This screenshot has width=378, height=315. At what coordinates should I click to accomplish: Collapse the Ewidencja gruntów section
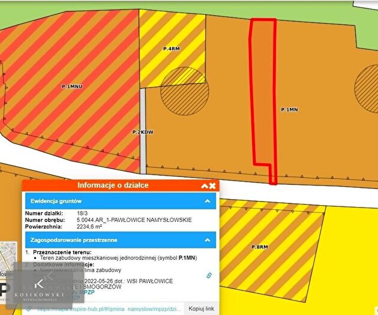click(x=208, y=201)
